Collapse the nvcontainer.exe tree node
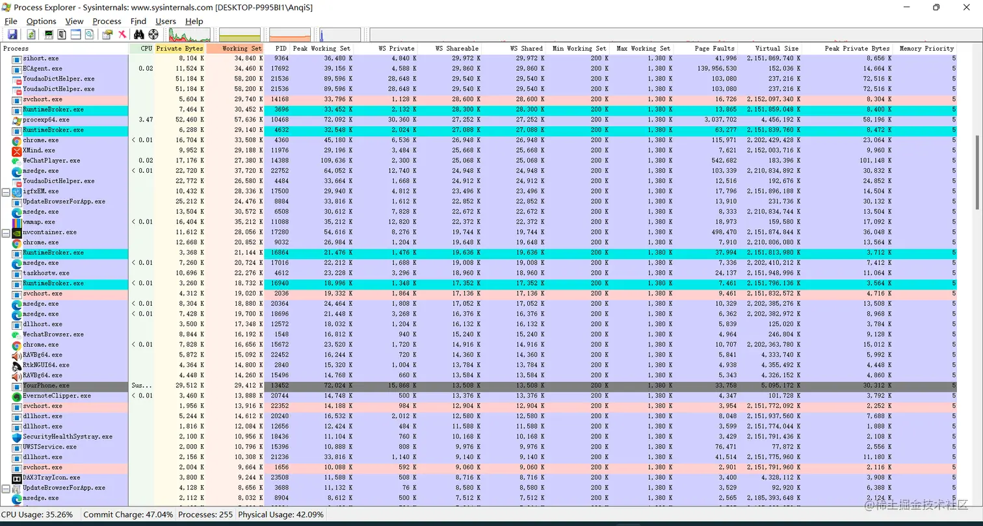This screenshot has width=983, height=526. (x=6, y=232)
